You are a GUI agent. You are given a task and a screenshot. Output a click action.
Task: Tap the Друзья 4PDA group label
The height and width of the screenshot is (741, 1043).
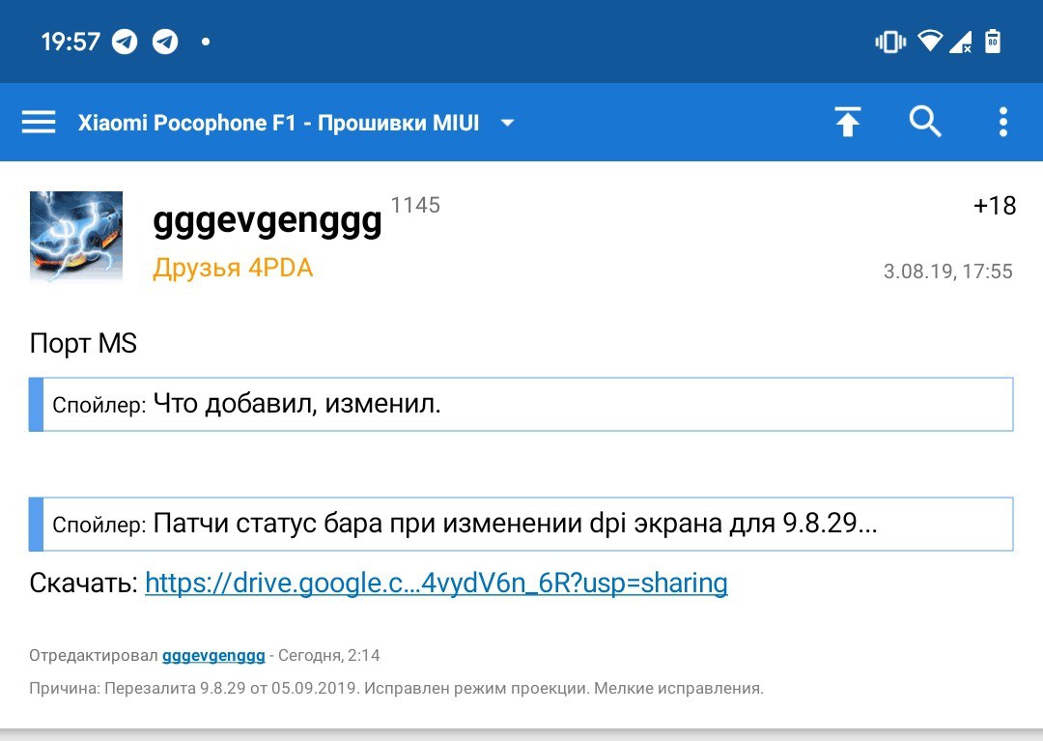coord(233,268)
